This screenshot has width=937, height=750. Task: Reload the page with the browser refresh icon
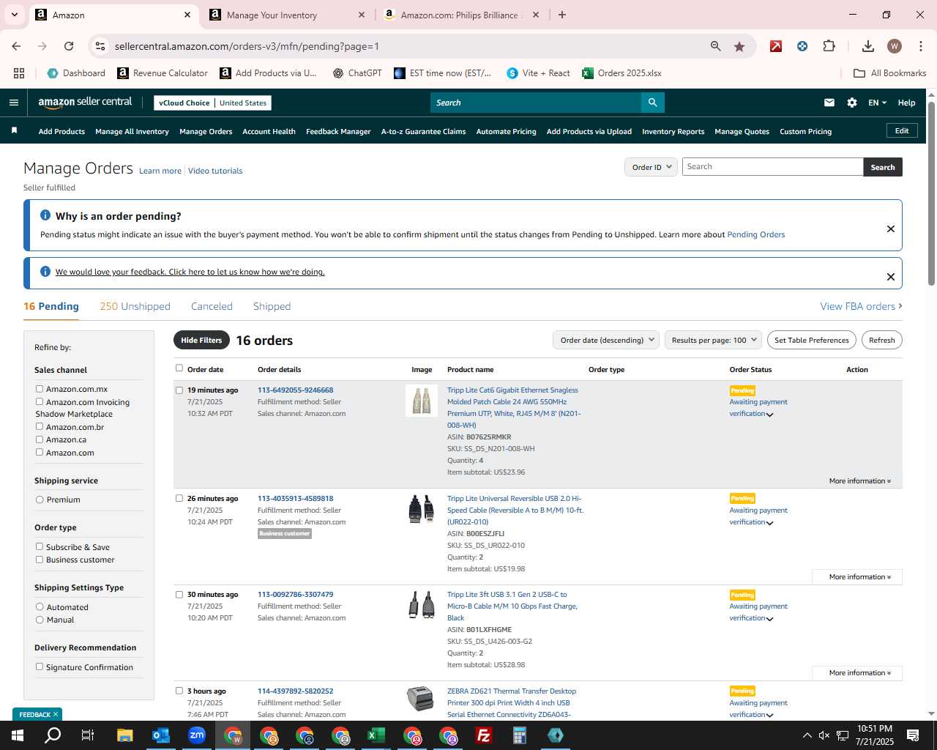pyautogui.click(x=69, y=46)
